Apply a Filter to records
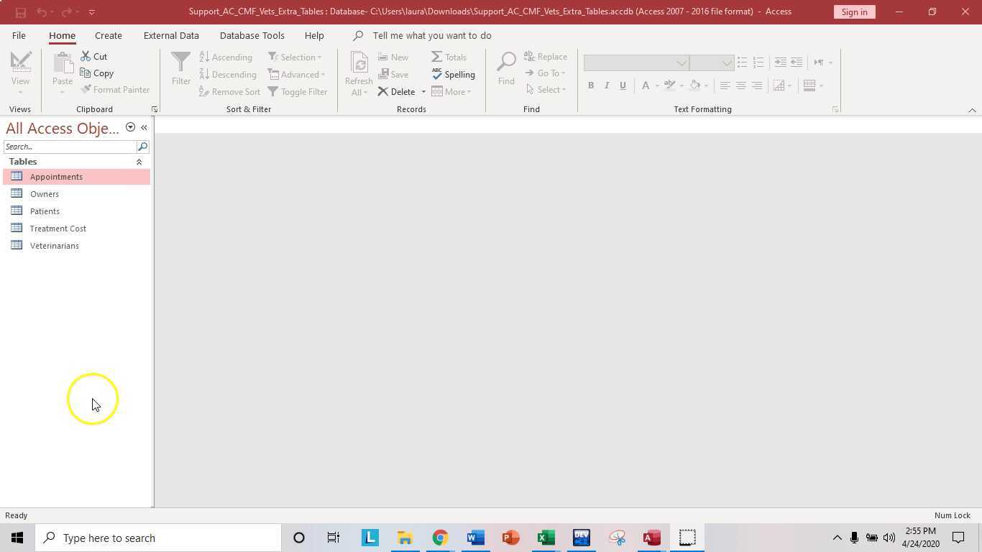Viewport: 982px width, 552px height. 181,69
